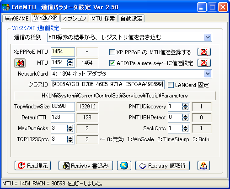Minimize the EditMTU window
Viewport: 230px width, 189px height.
pyautogui.click(x=202, y=7)
